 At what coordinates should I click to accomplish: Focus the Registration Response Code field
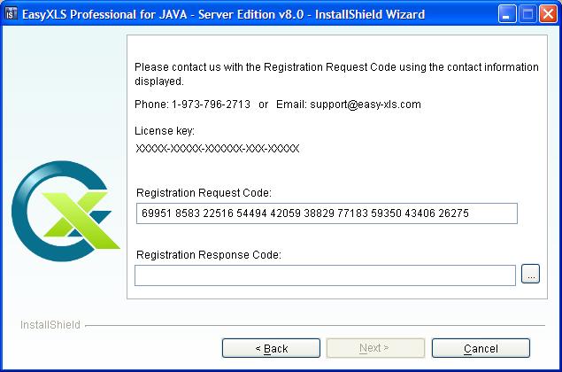click(x=325, y=275)
